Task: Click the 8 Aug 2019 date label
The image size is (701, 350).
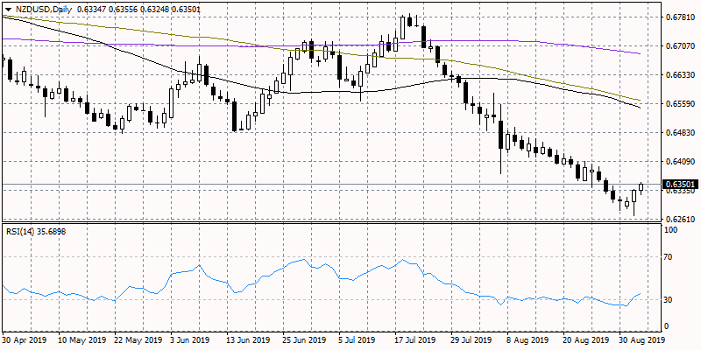Action: 527,339
